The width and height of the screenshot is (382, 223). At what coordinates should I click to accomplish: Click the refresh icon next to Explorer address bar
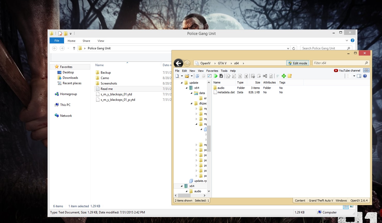tap(294, 48)
